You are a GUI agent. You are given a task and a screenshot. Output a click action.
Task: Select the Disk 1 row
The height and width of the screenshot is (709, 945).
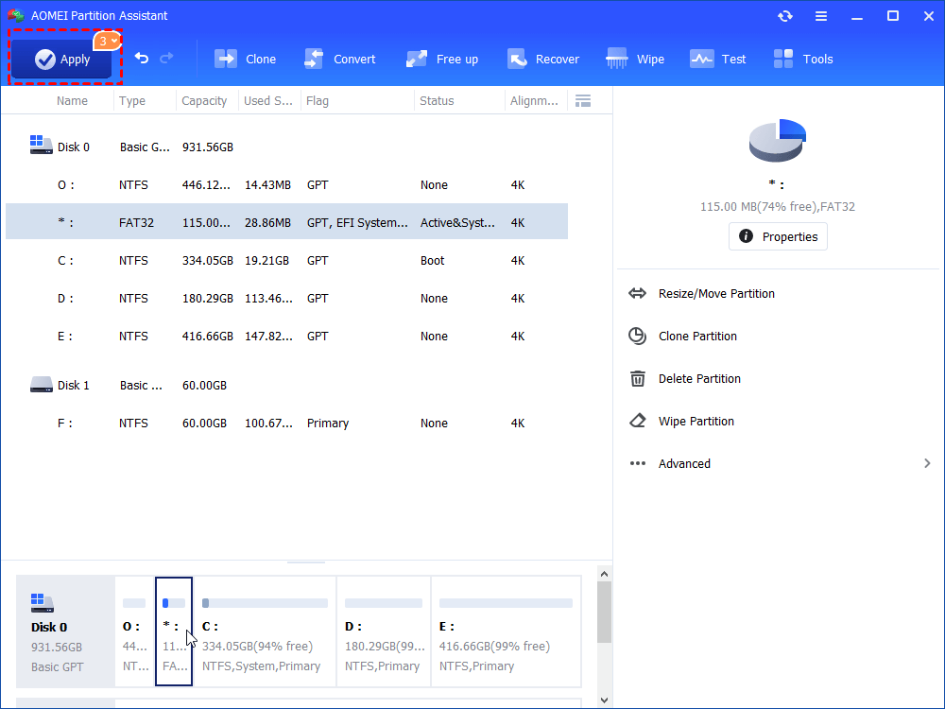pos(287,385)
